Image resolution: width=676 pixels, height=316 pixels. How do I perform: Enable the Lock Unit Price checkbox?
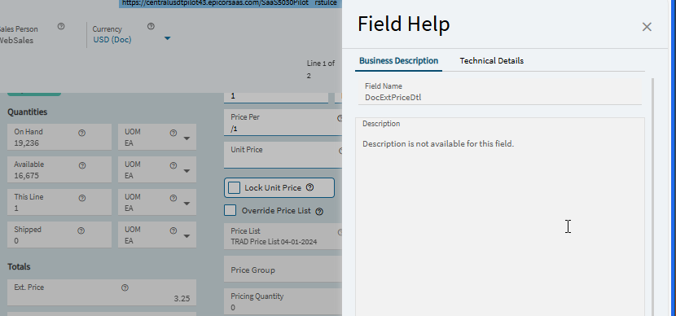pos(234,187)
